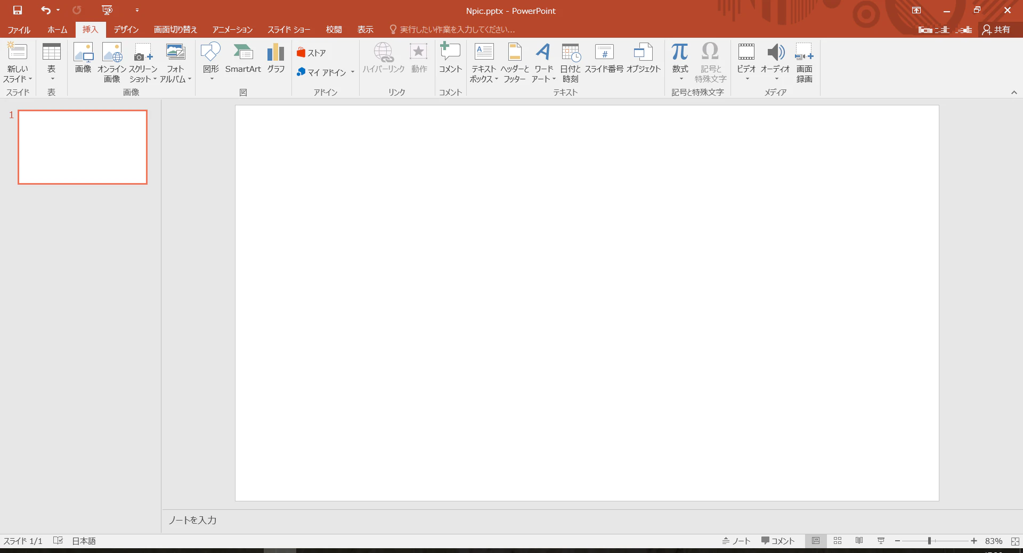Open spell check icon in status bar
The width and height of the screenshot is (1023, 553).
58,541
